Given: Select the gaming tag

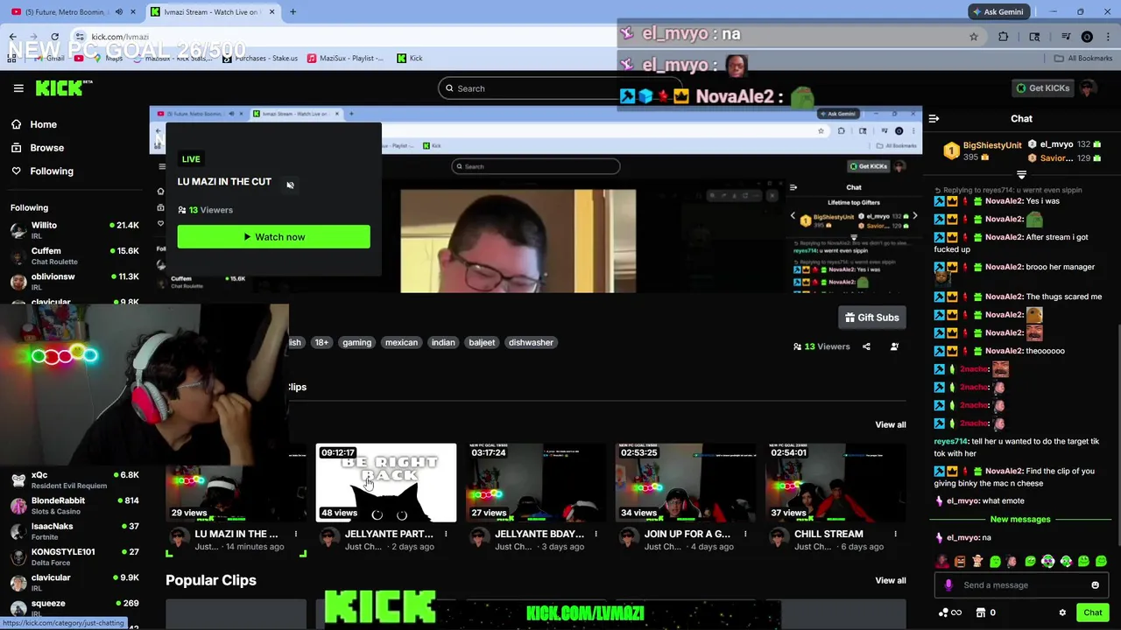Looking at the screenshot, I should click(356, 343).
